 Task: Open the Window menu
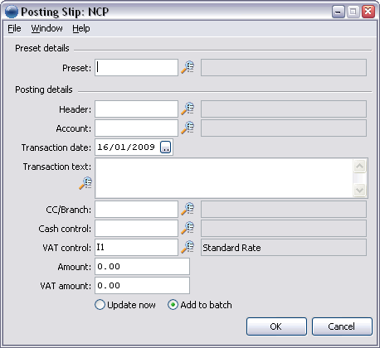coord(46,28)
